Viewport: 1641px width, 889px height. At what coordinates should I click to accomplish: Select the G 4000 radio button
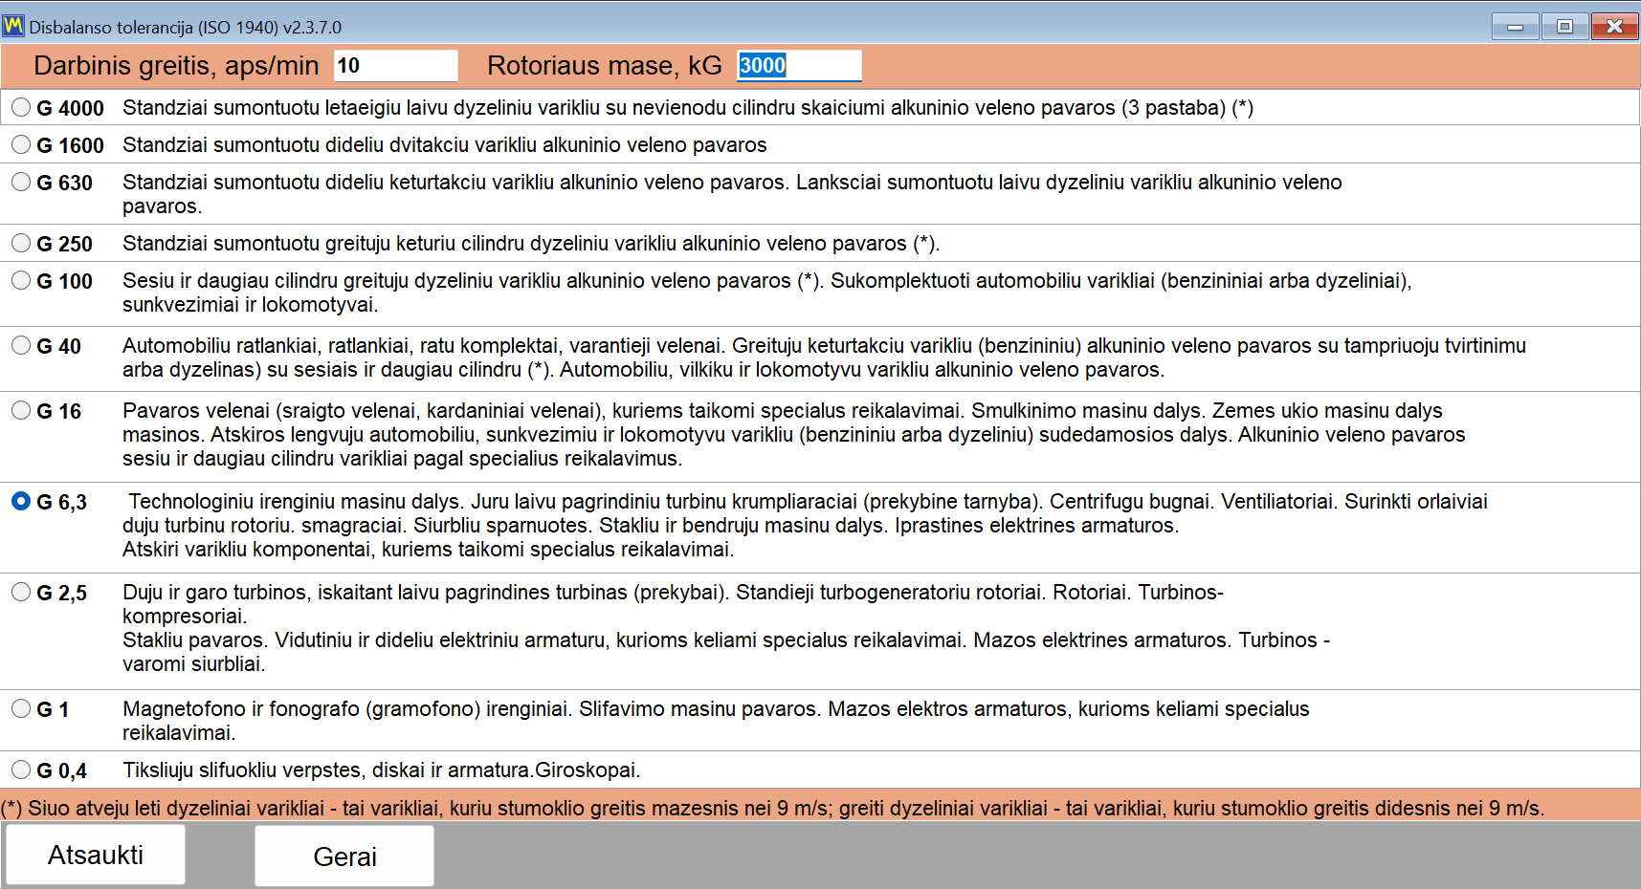pos(21,108)
